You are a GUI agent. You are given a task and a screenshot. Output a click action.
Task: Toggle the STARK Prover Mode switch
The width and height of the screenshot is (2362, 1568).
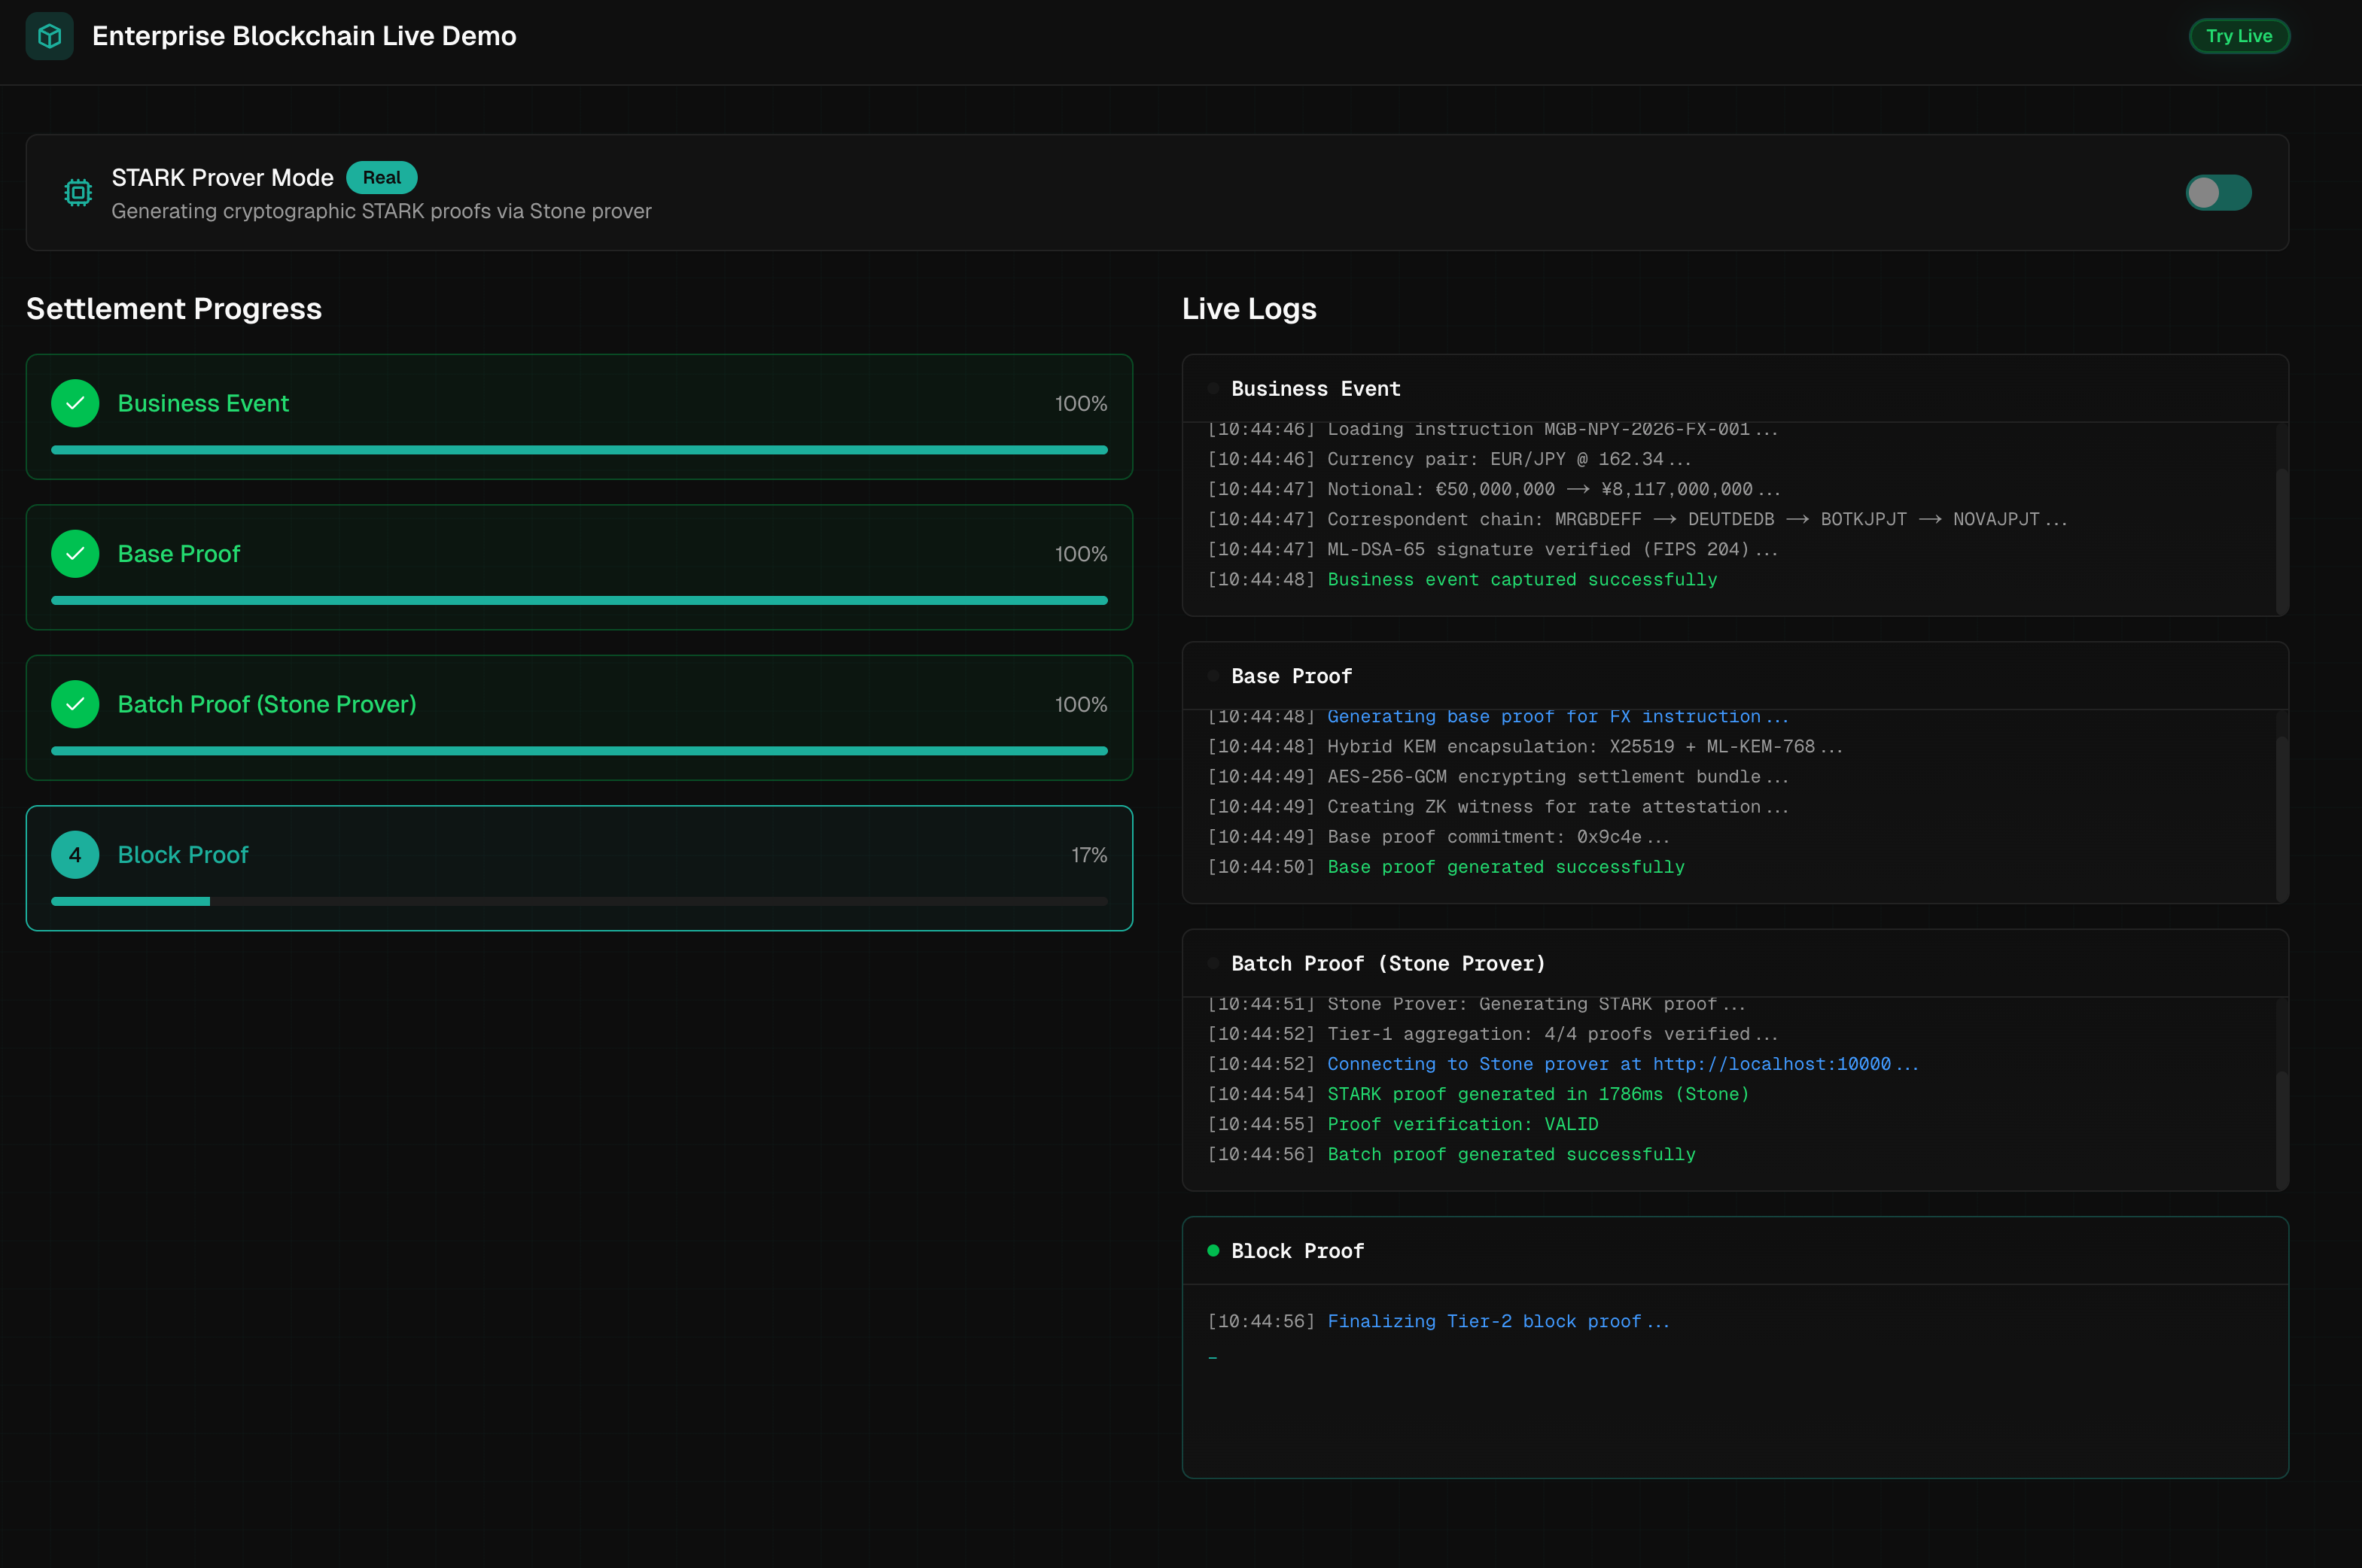coord(2218,192)
